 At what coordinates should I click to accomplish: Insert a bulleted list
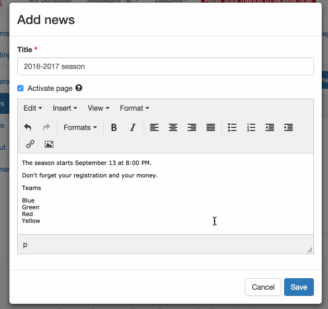[232, 127]
